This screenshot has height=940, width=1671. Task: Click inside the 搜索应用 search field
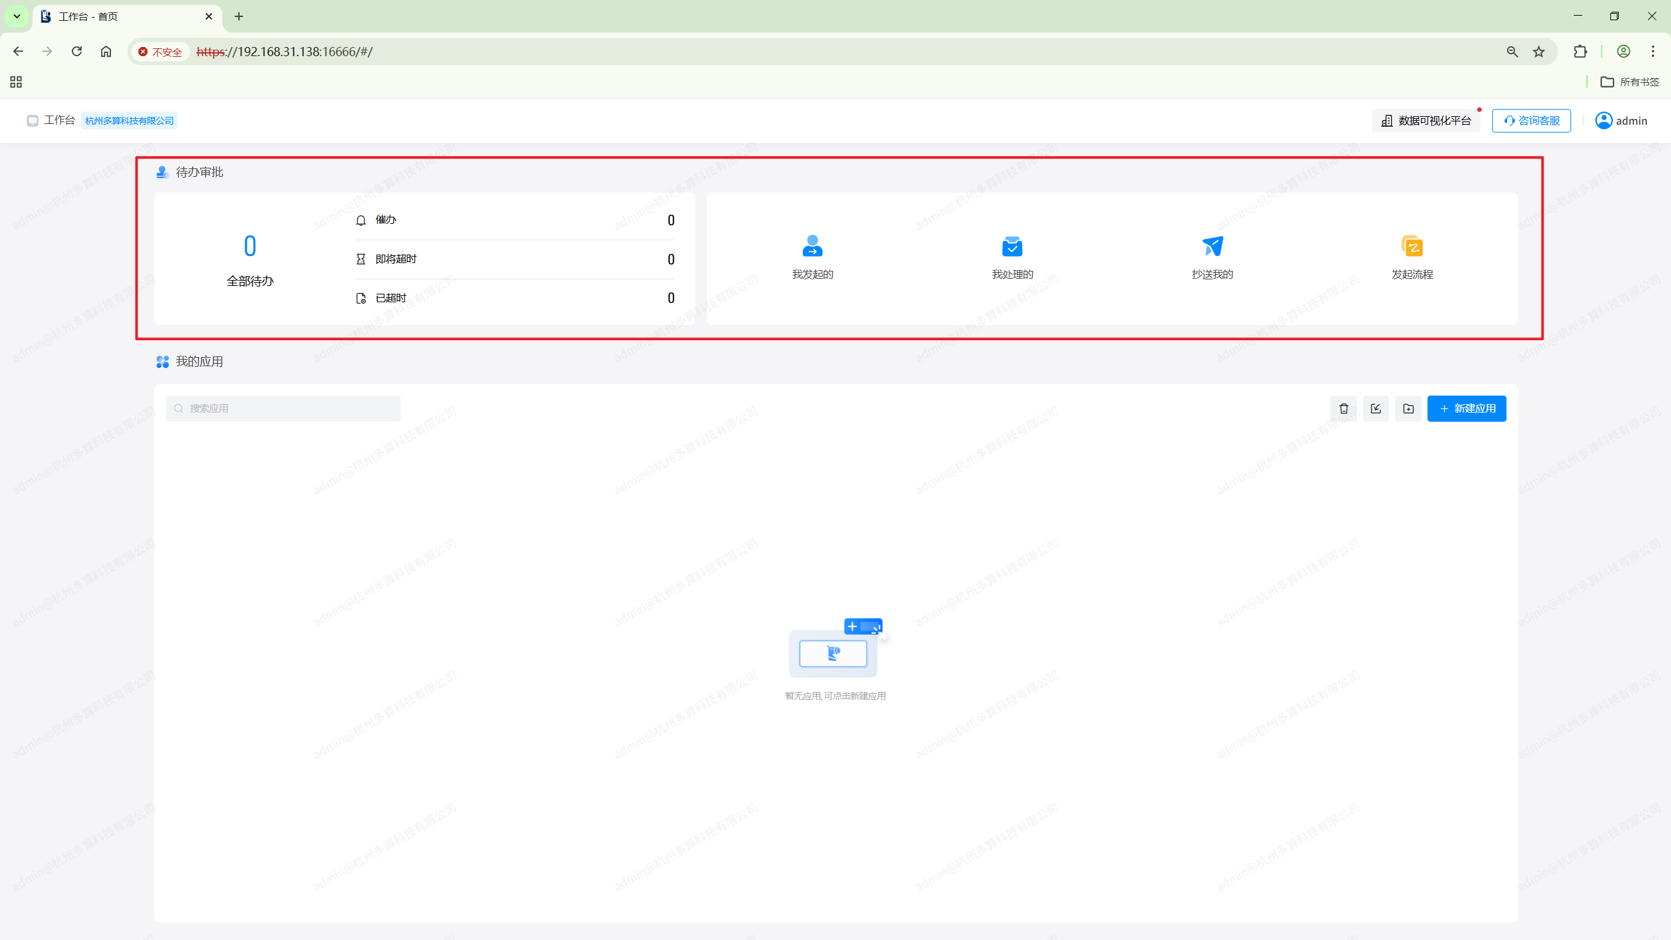[287, 409]
